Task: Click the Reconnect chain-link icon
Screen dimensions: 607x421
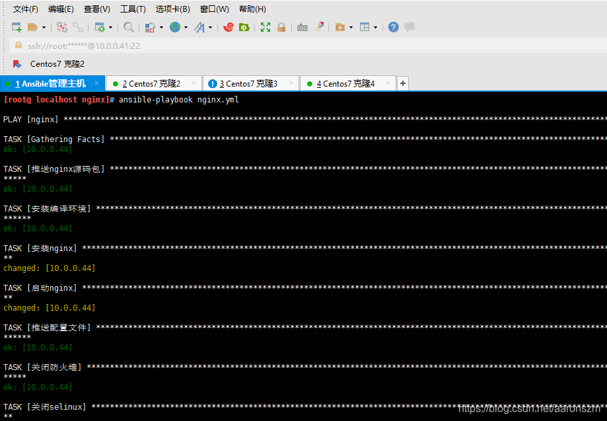Action: tap(78, 27)
